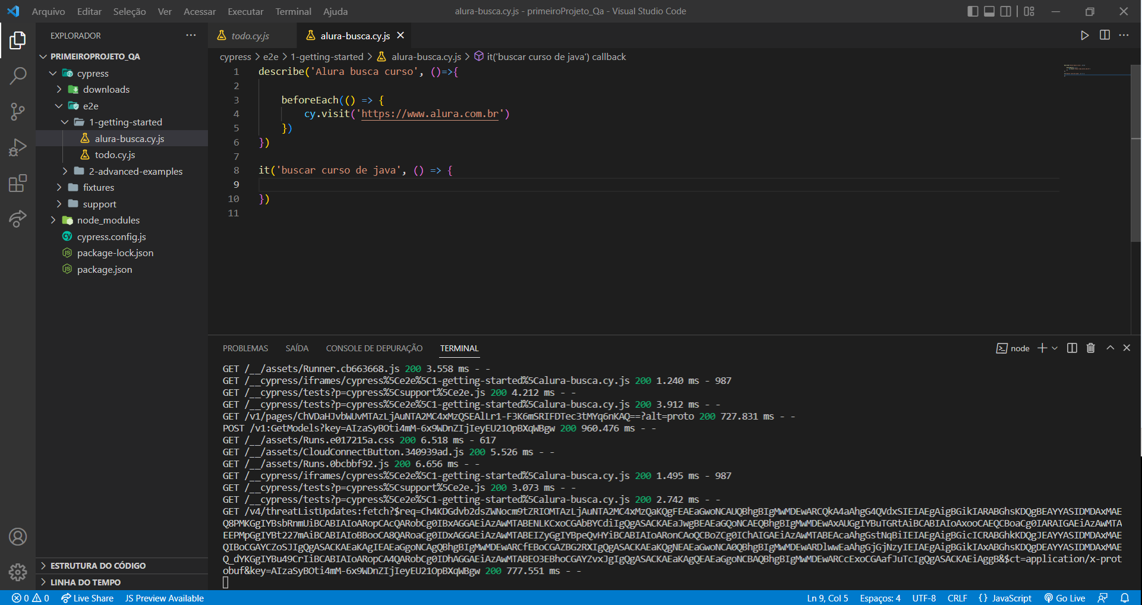Close the terminal panel
Viewport: 1142px width, 605px height.
point(1127,348)
